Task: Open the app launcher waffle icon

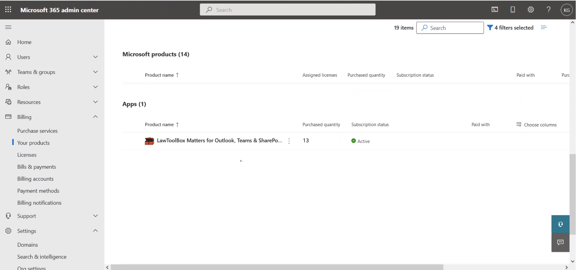Action: (x=8, y=10)
